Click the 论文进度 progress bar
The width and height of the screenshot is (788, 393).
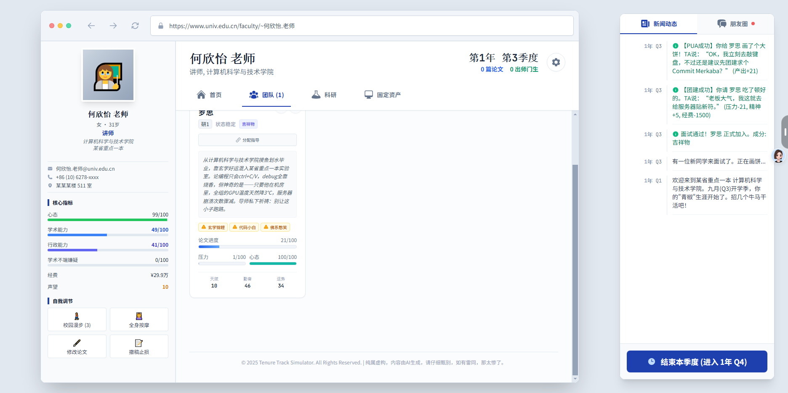coord(248,247)
